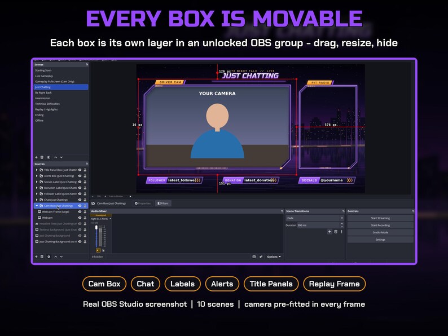Select the Starting Soon scene
448x336 pixels.
pyautogui.click(x=61, y=70)
